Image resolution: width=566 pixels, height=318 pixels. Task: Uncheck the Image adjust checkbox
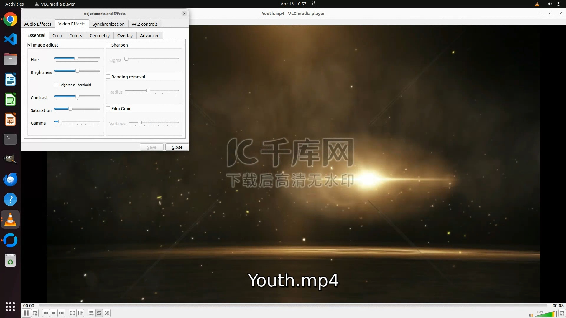[x=29, y=45]
